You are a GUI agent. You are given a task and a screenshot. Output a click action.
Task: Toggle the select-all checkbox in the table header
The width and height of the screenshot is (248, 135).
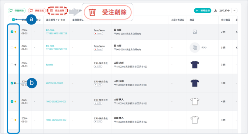13,20
